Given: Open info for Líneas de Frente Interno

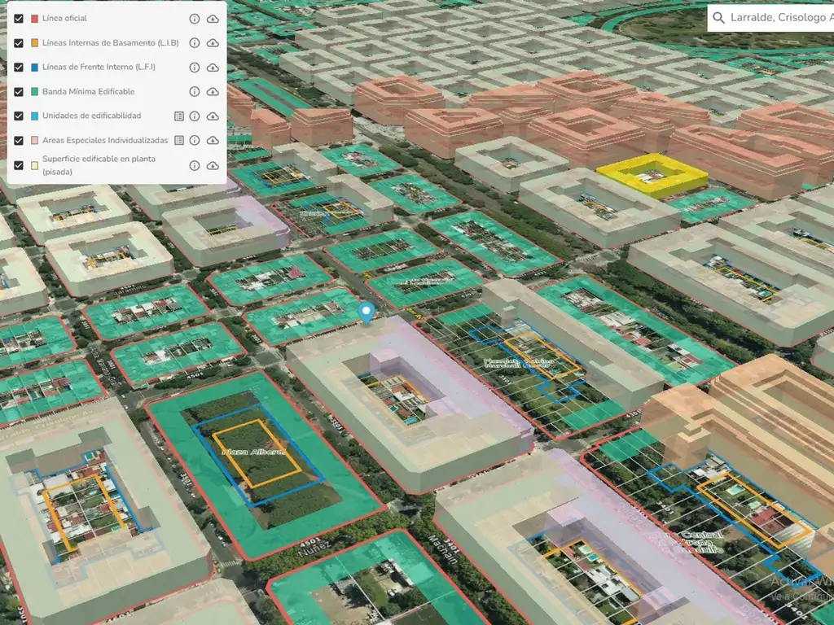Looking at the screenshot, I should 195,68.
